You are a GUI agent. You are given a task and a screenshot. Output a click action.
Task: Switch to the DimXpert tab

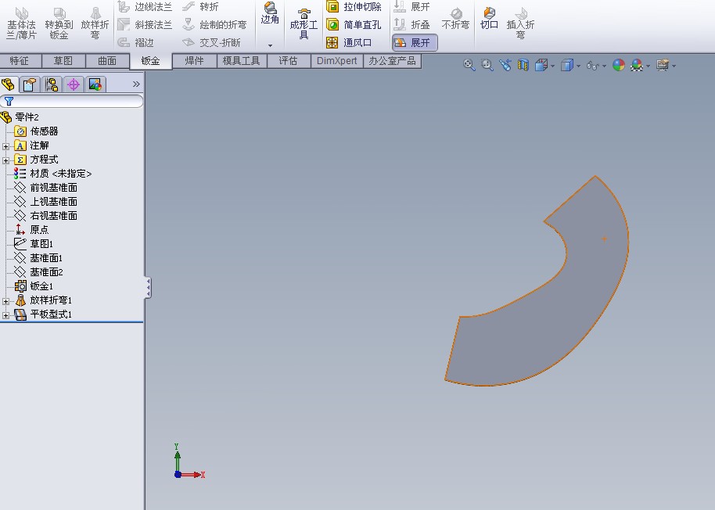click(x=337, y=60)
